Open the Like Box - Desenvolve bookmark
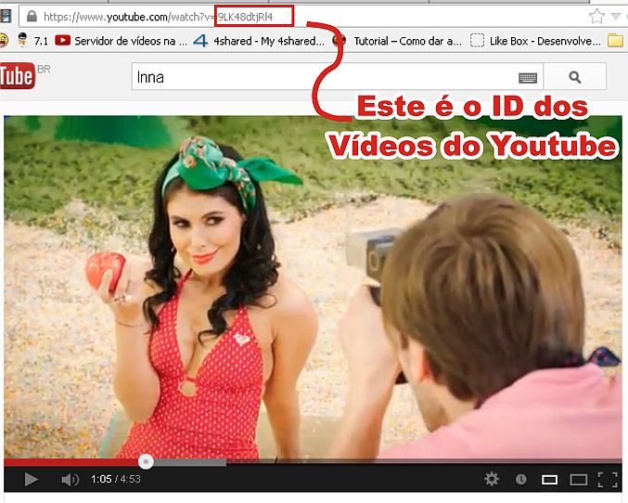Screen dimensions: 628x503 (x=535, y=41)
